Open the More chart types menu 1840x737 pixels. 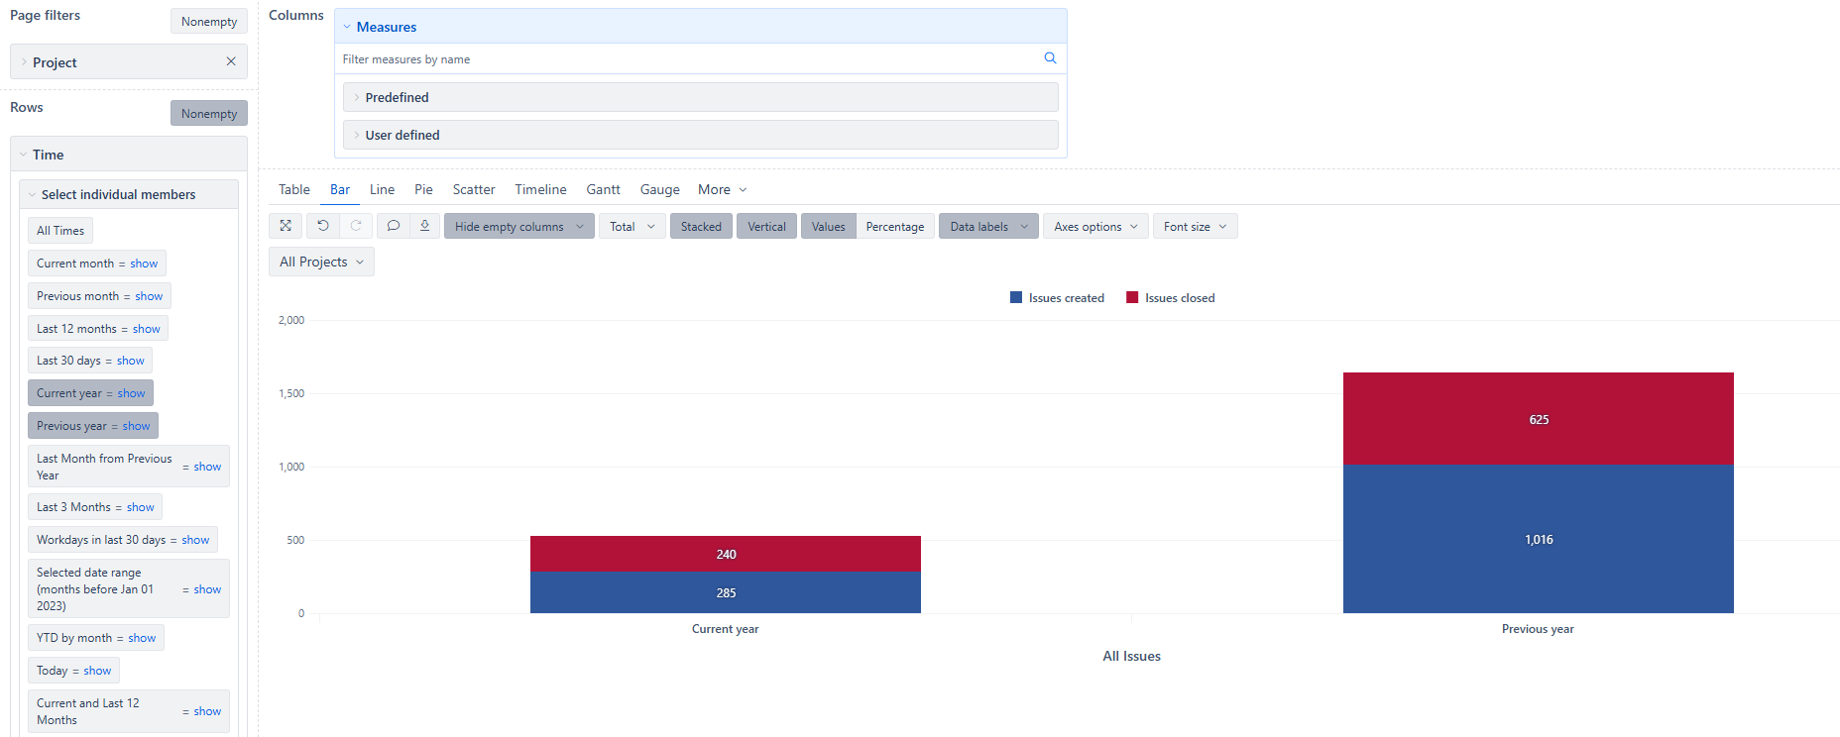(723, 189)
